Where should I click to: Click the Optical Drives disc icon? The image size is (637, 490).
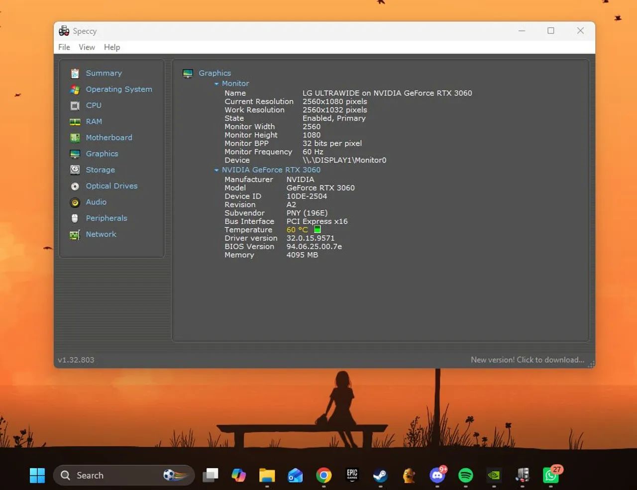[75, 186]
